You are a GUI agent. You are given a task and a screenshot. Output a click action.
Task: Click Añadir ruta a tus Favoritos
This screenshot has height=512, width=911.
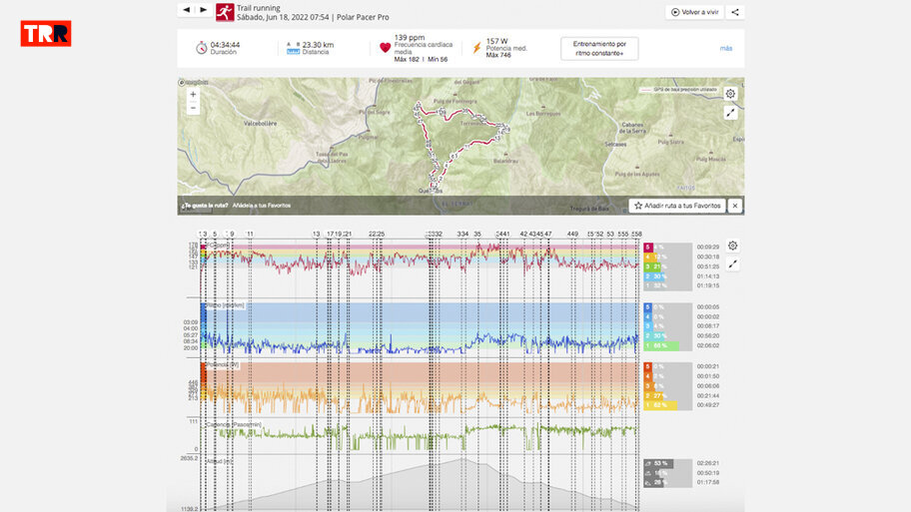pos(677,206)
